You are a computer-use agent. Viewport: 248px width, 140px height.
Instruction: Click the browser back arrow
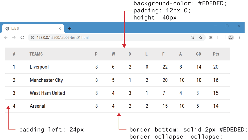click(x=6, y=38)
